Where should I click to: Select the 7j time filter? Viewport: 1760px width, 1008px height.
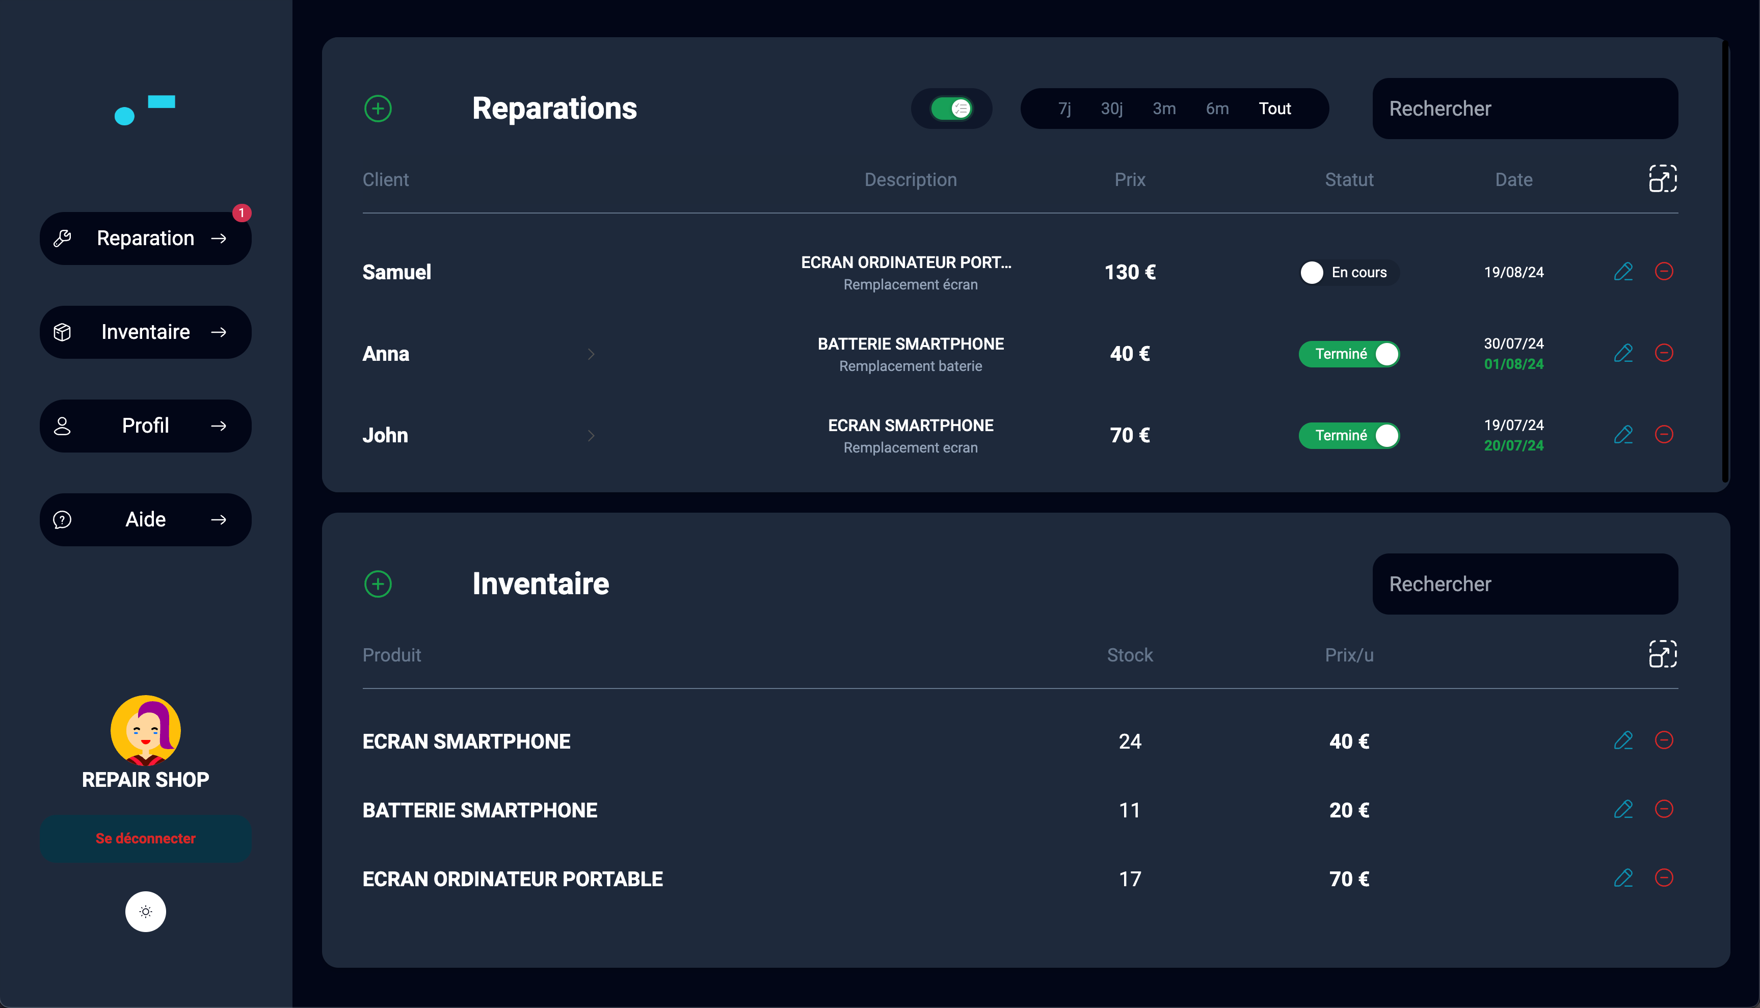click(x=1064, y=109)
